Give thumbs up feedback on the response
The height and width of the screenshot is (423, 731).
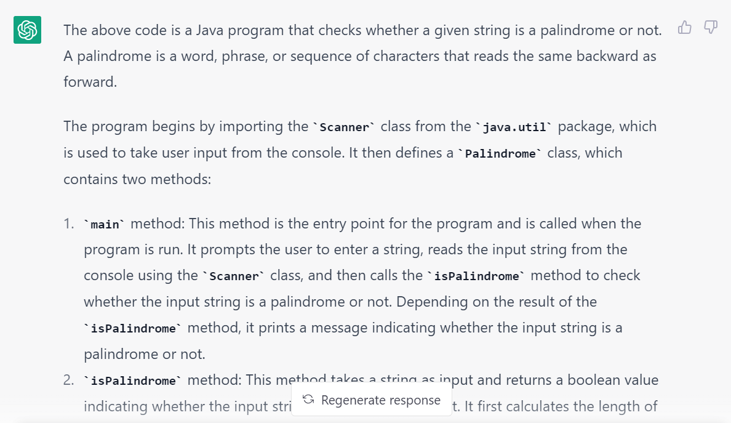[685, 27]
